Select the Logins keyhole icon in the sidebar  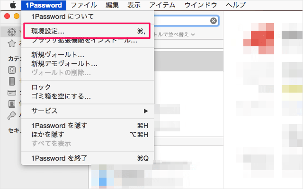11,70
